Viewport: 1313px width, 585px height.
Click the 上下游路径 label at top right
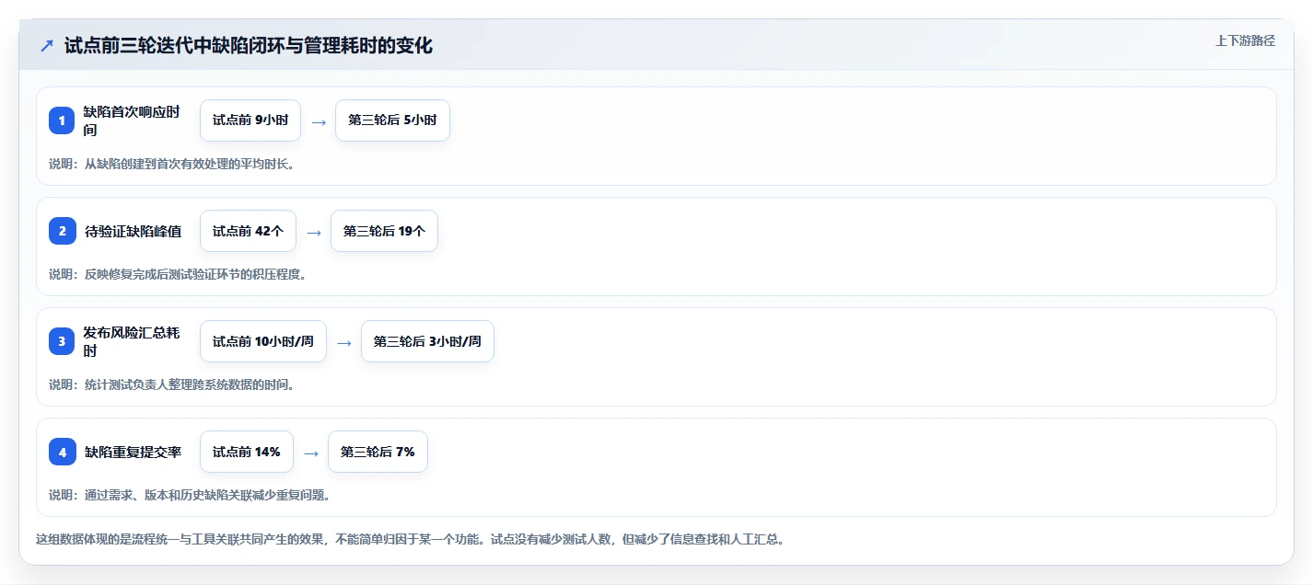tap(1245, 40)
